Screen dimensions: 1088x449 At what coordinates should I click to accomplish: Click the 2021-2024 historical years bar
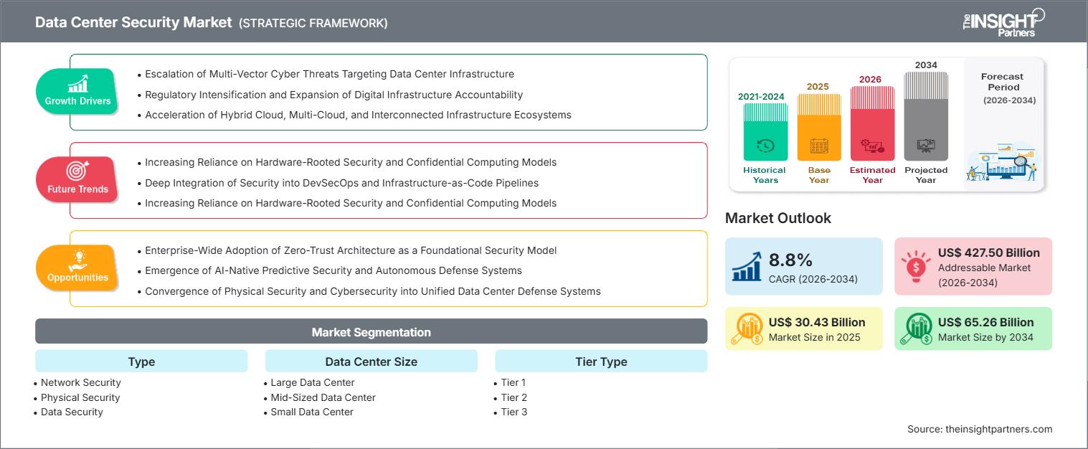coord(765,132)
